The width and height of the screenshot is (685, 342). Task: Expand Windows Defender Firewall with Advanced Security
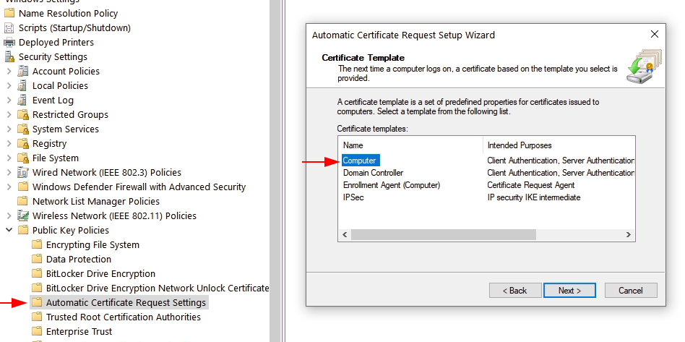(x=9, y=187)
